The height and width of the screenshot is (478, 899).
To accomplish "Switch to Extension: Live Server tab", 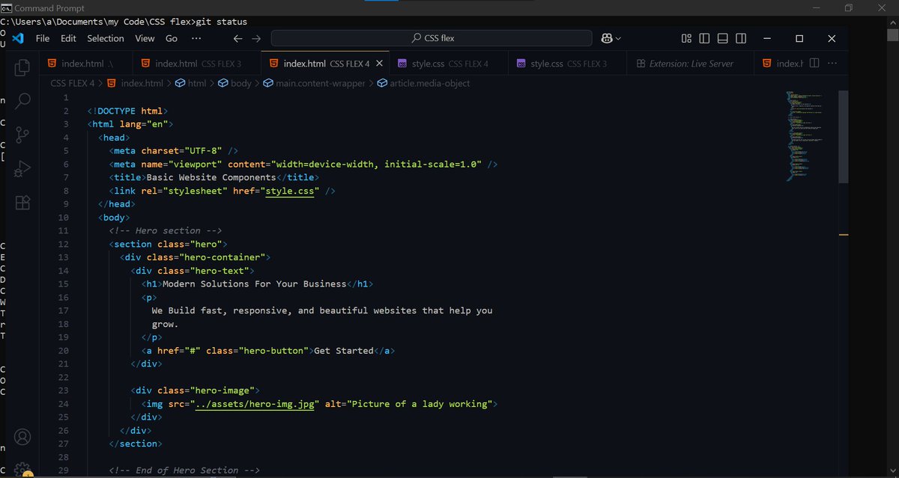I will click(x=691, y=64).
